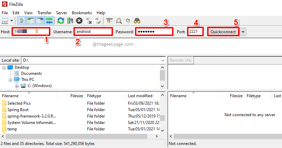Screen dimensions: 282x148
Task: Click the Username input field
Action: point(93,31)
